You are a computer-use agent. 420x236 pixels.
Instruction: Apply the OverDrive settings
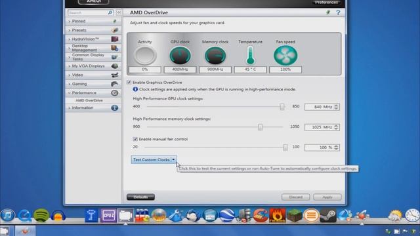tap(327, 197)
